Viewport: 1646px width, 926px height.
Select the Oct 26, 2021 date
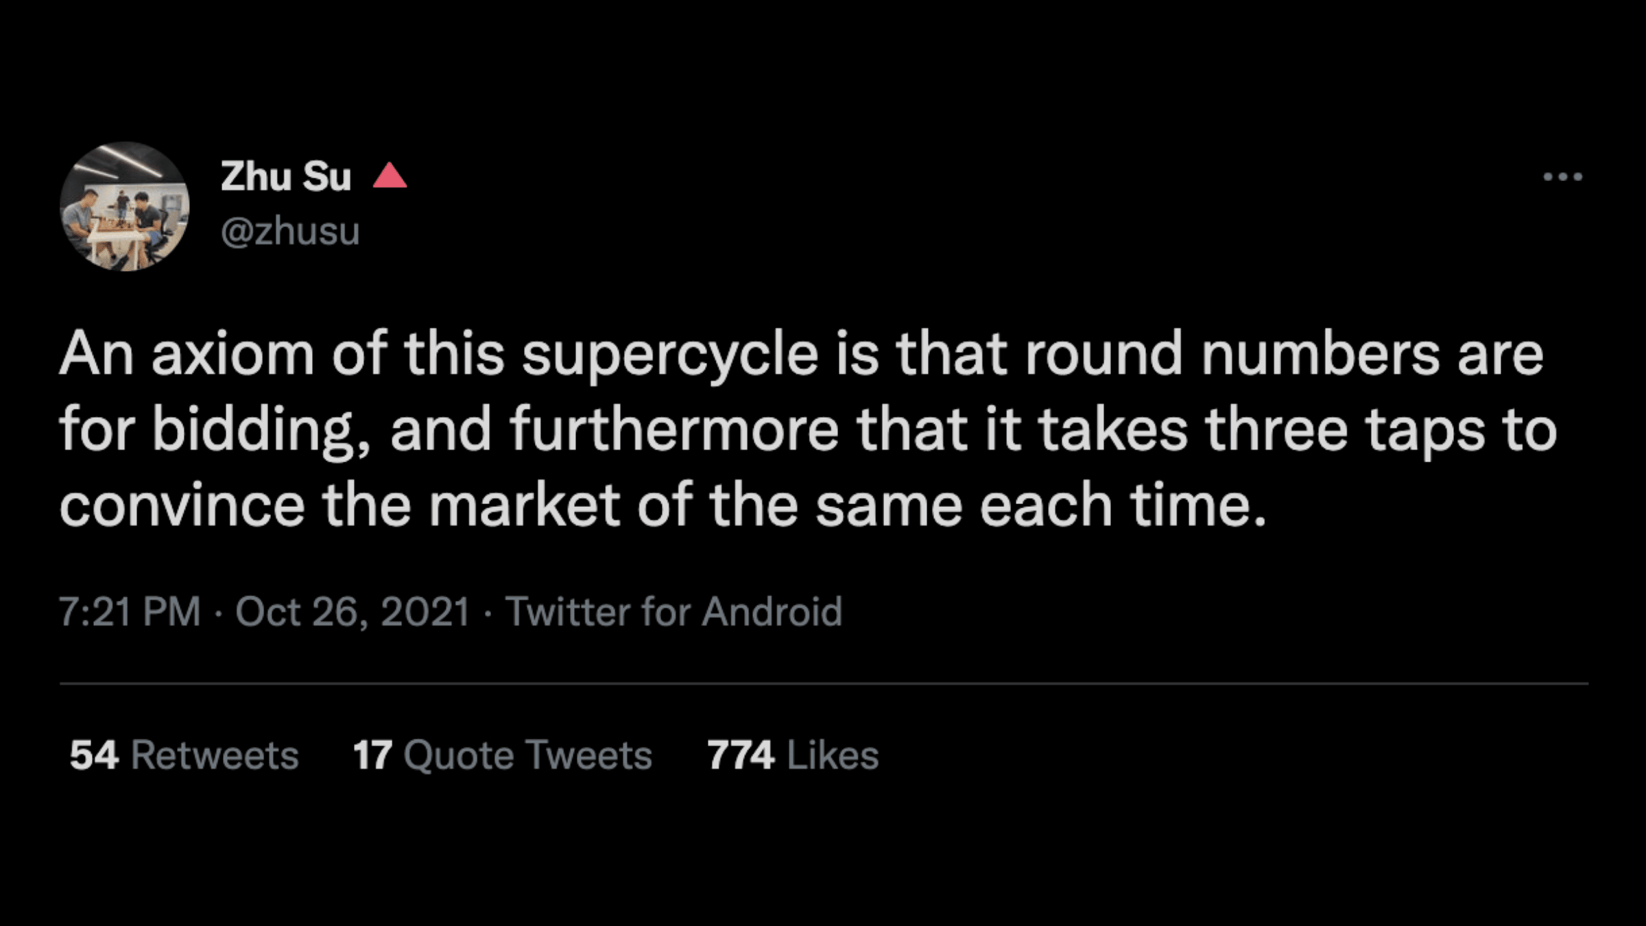point(353,611)
